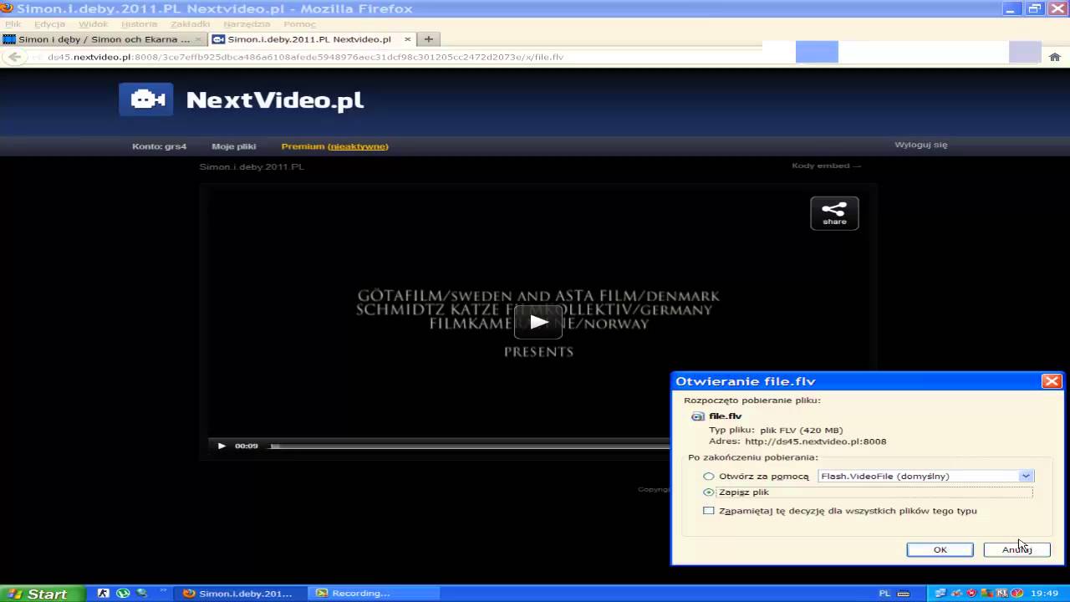Select the 'Zapisz plik' radio button
Image resolution: width=1070 pixels, height=602 pixels.
[709, 492]
